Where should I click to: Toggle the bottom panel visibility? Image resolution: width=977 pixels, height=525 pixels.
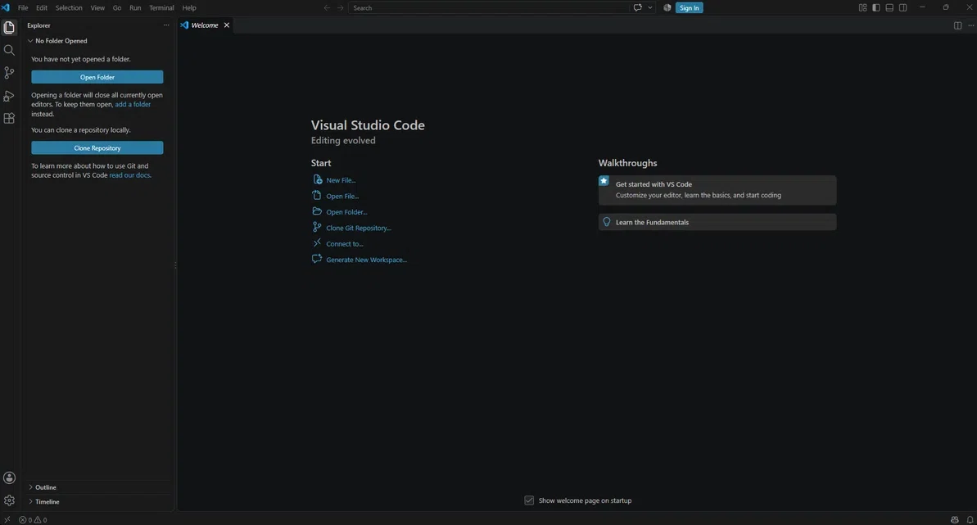pyautogui.click(x=889, y=8)
